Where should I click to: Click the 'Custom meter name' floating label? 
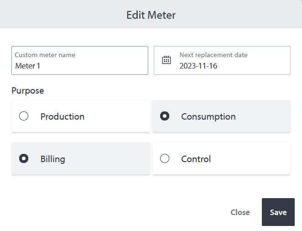pyautogui.click(x=45, y=55)
